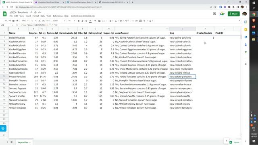Open the Insert menu
Screen dimensions: 258x145
(x=28, y=16)
